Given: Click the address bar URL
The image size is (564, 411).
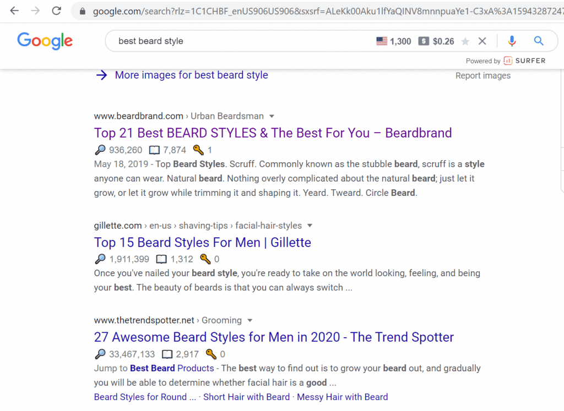Looking at the screenshot, I should coord(327,12).
